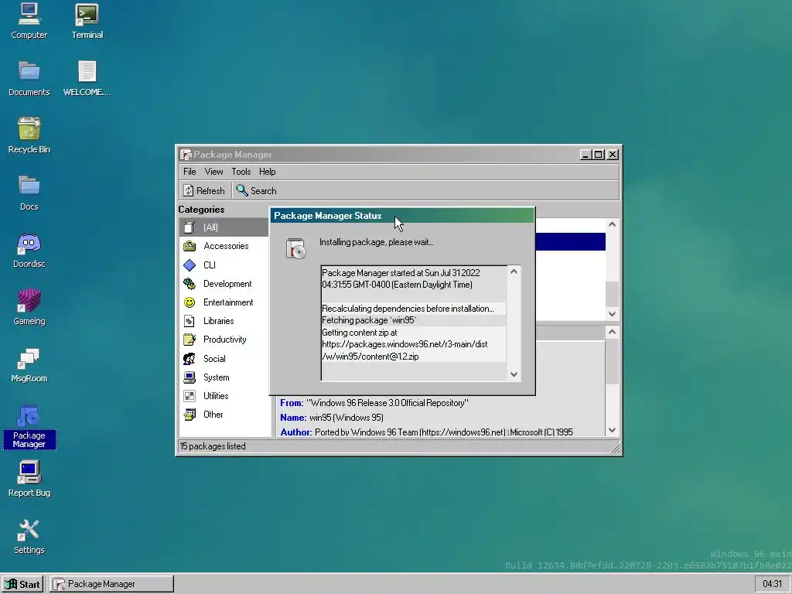The image size is (792, 594).
Task: Select the (All) category
Action: (224, 227)
